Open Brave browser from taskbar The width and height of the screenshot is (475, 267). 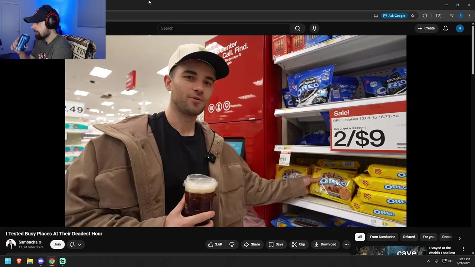click(x=19, y=261)
